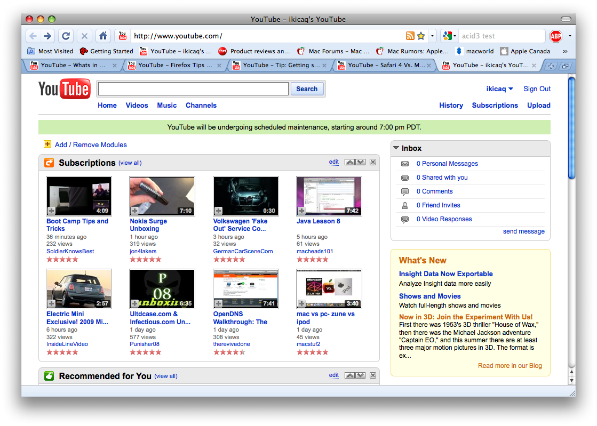Image resolution: width=597 pixels, height=426 pixels.
Task: Close the Recommended for You module
Action: click(x=373, y=375)
